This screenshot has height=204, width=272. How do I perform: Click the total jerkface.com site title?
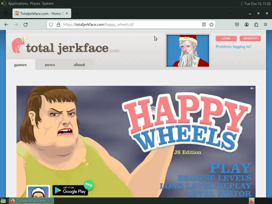pos(73,48)
